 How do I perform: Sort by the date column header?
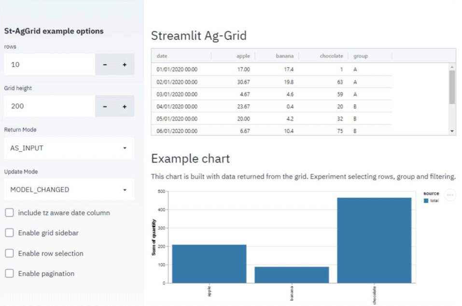pos(162,56)
